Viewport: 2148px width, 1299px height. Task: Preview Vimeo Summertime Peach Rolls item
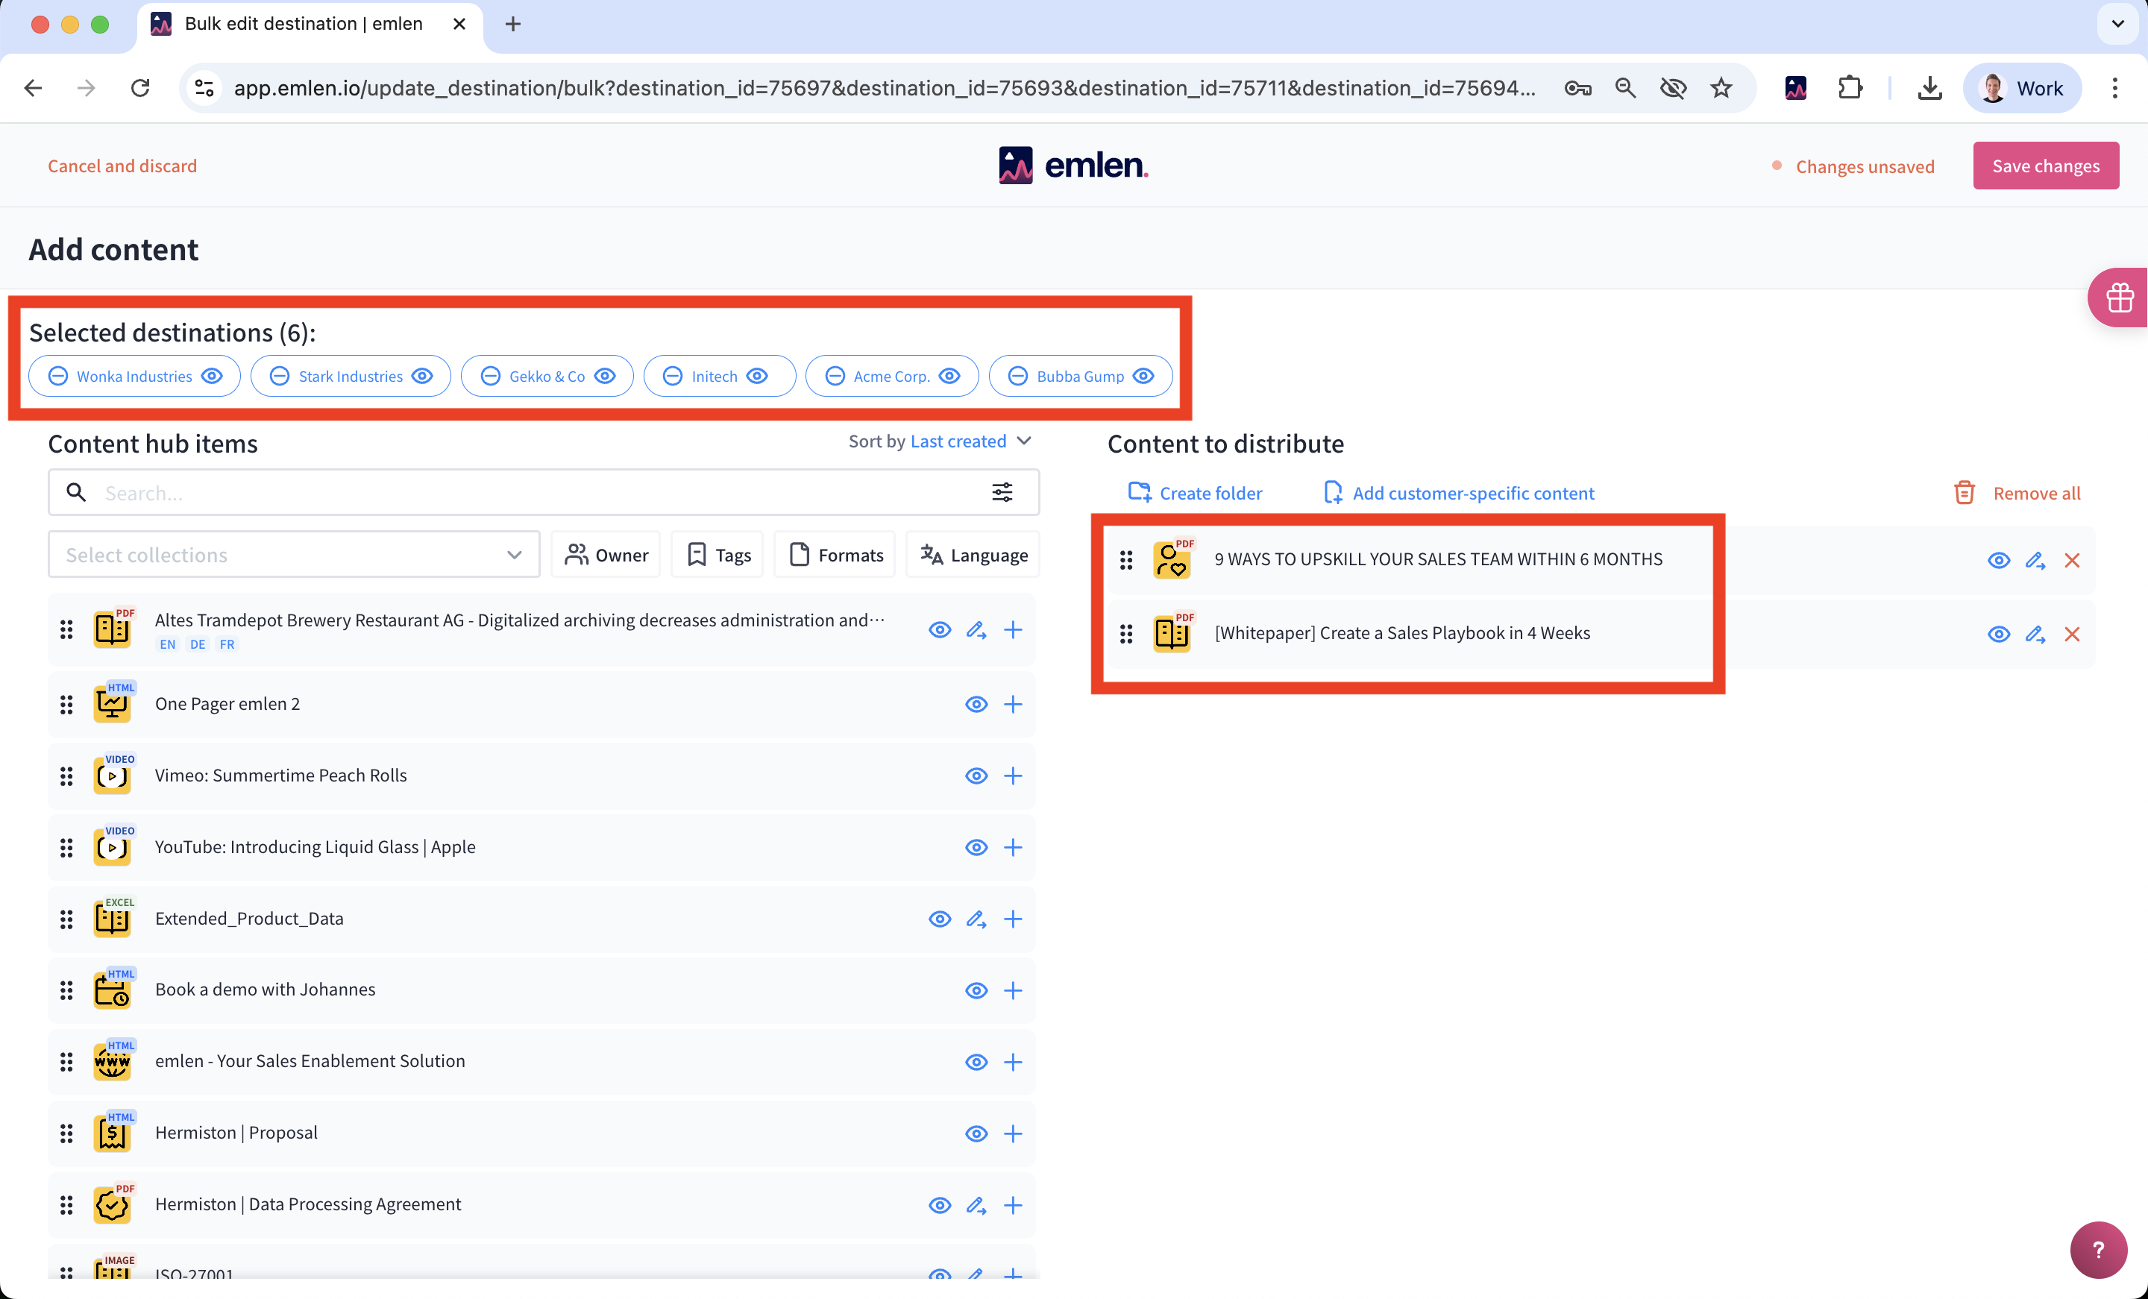click(976, 775)
